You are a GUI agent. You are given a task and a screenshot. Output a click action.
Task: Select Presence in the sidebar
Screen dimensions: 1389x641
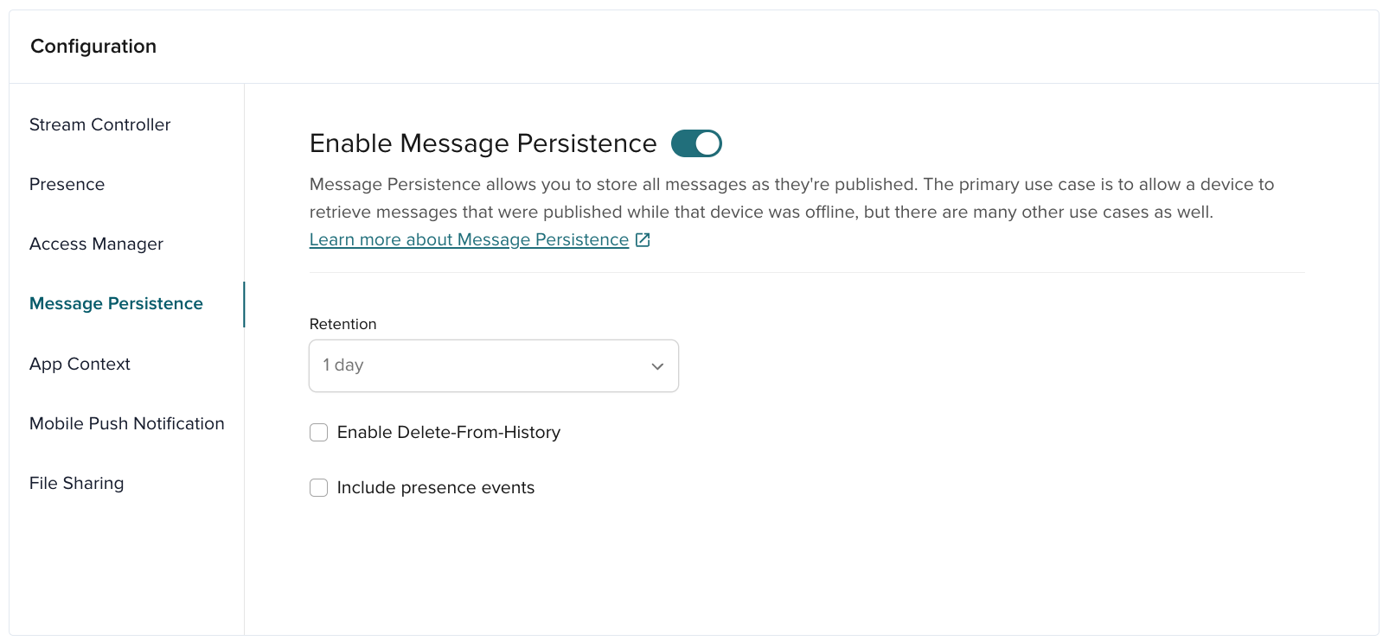click(67, 184)
